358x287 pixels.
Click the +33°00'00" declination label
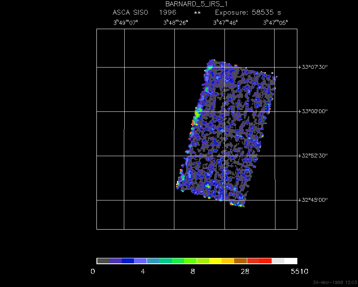tap(313, 111)
